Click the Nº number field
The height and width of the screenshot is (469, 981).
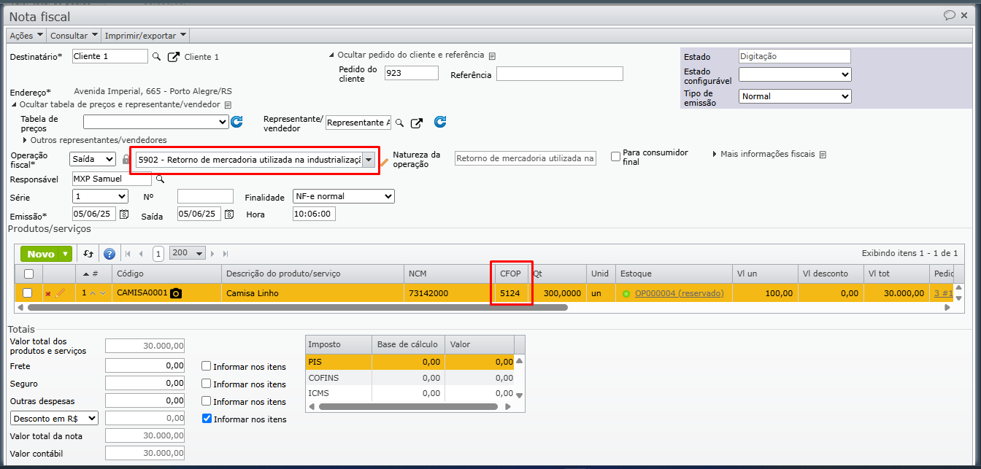pyautogui.click(x=205, y=196)
